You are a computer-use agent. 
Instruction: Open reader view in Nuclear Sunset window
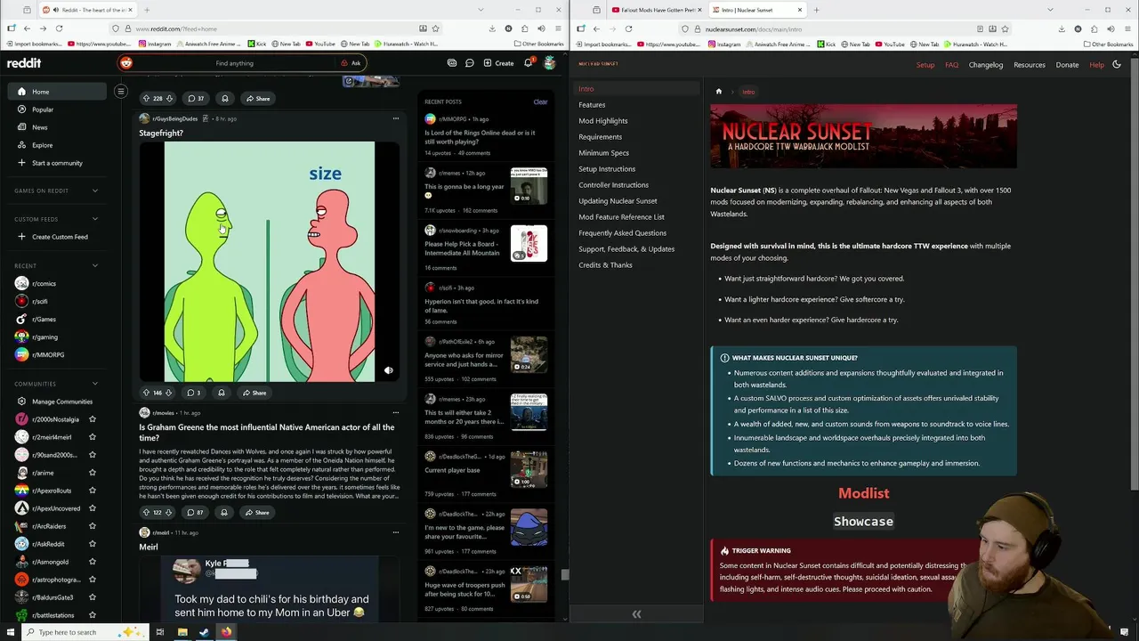pyautogui.click(x=980, y=28)
